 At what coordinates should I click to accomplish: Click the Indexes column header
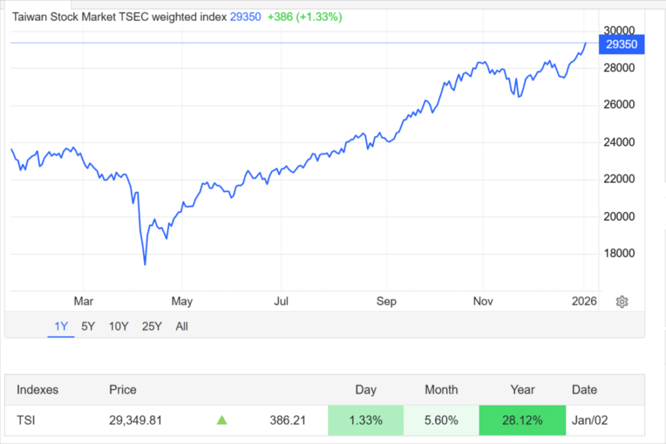click(x=37, y=389)
